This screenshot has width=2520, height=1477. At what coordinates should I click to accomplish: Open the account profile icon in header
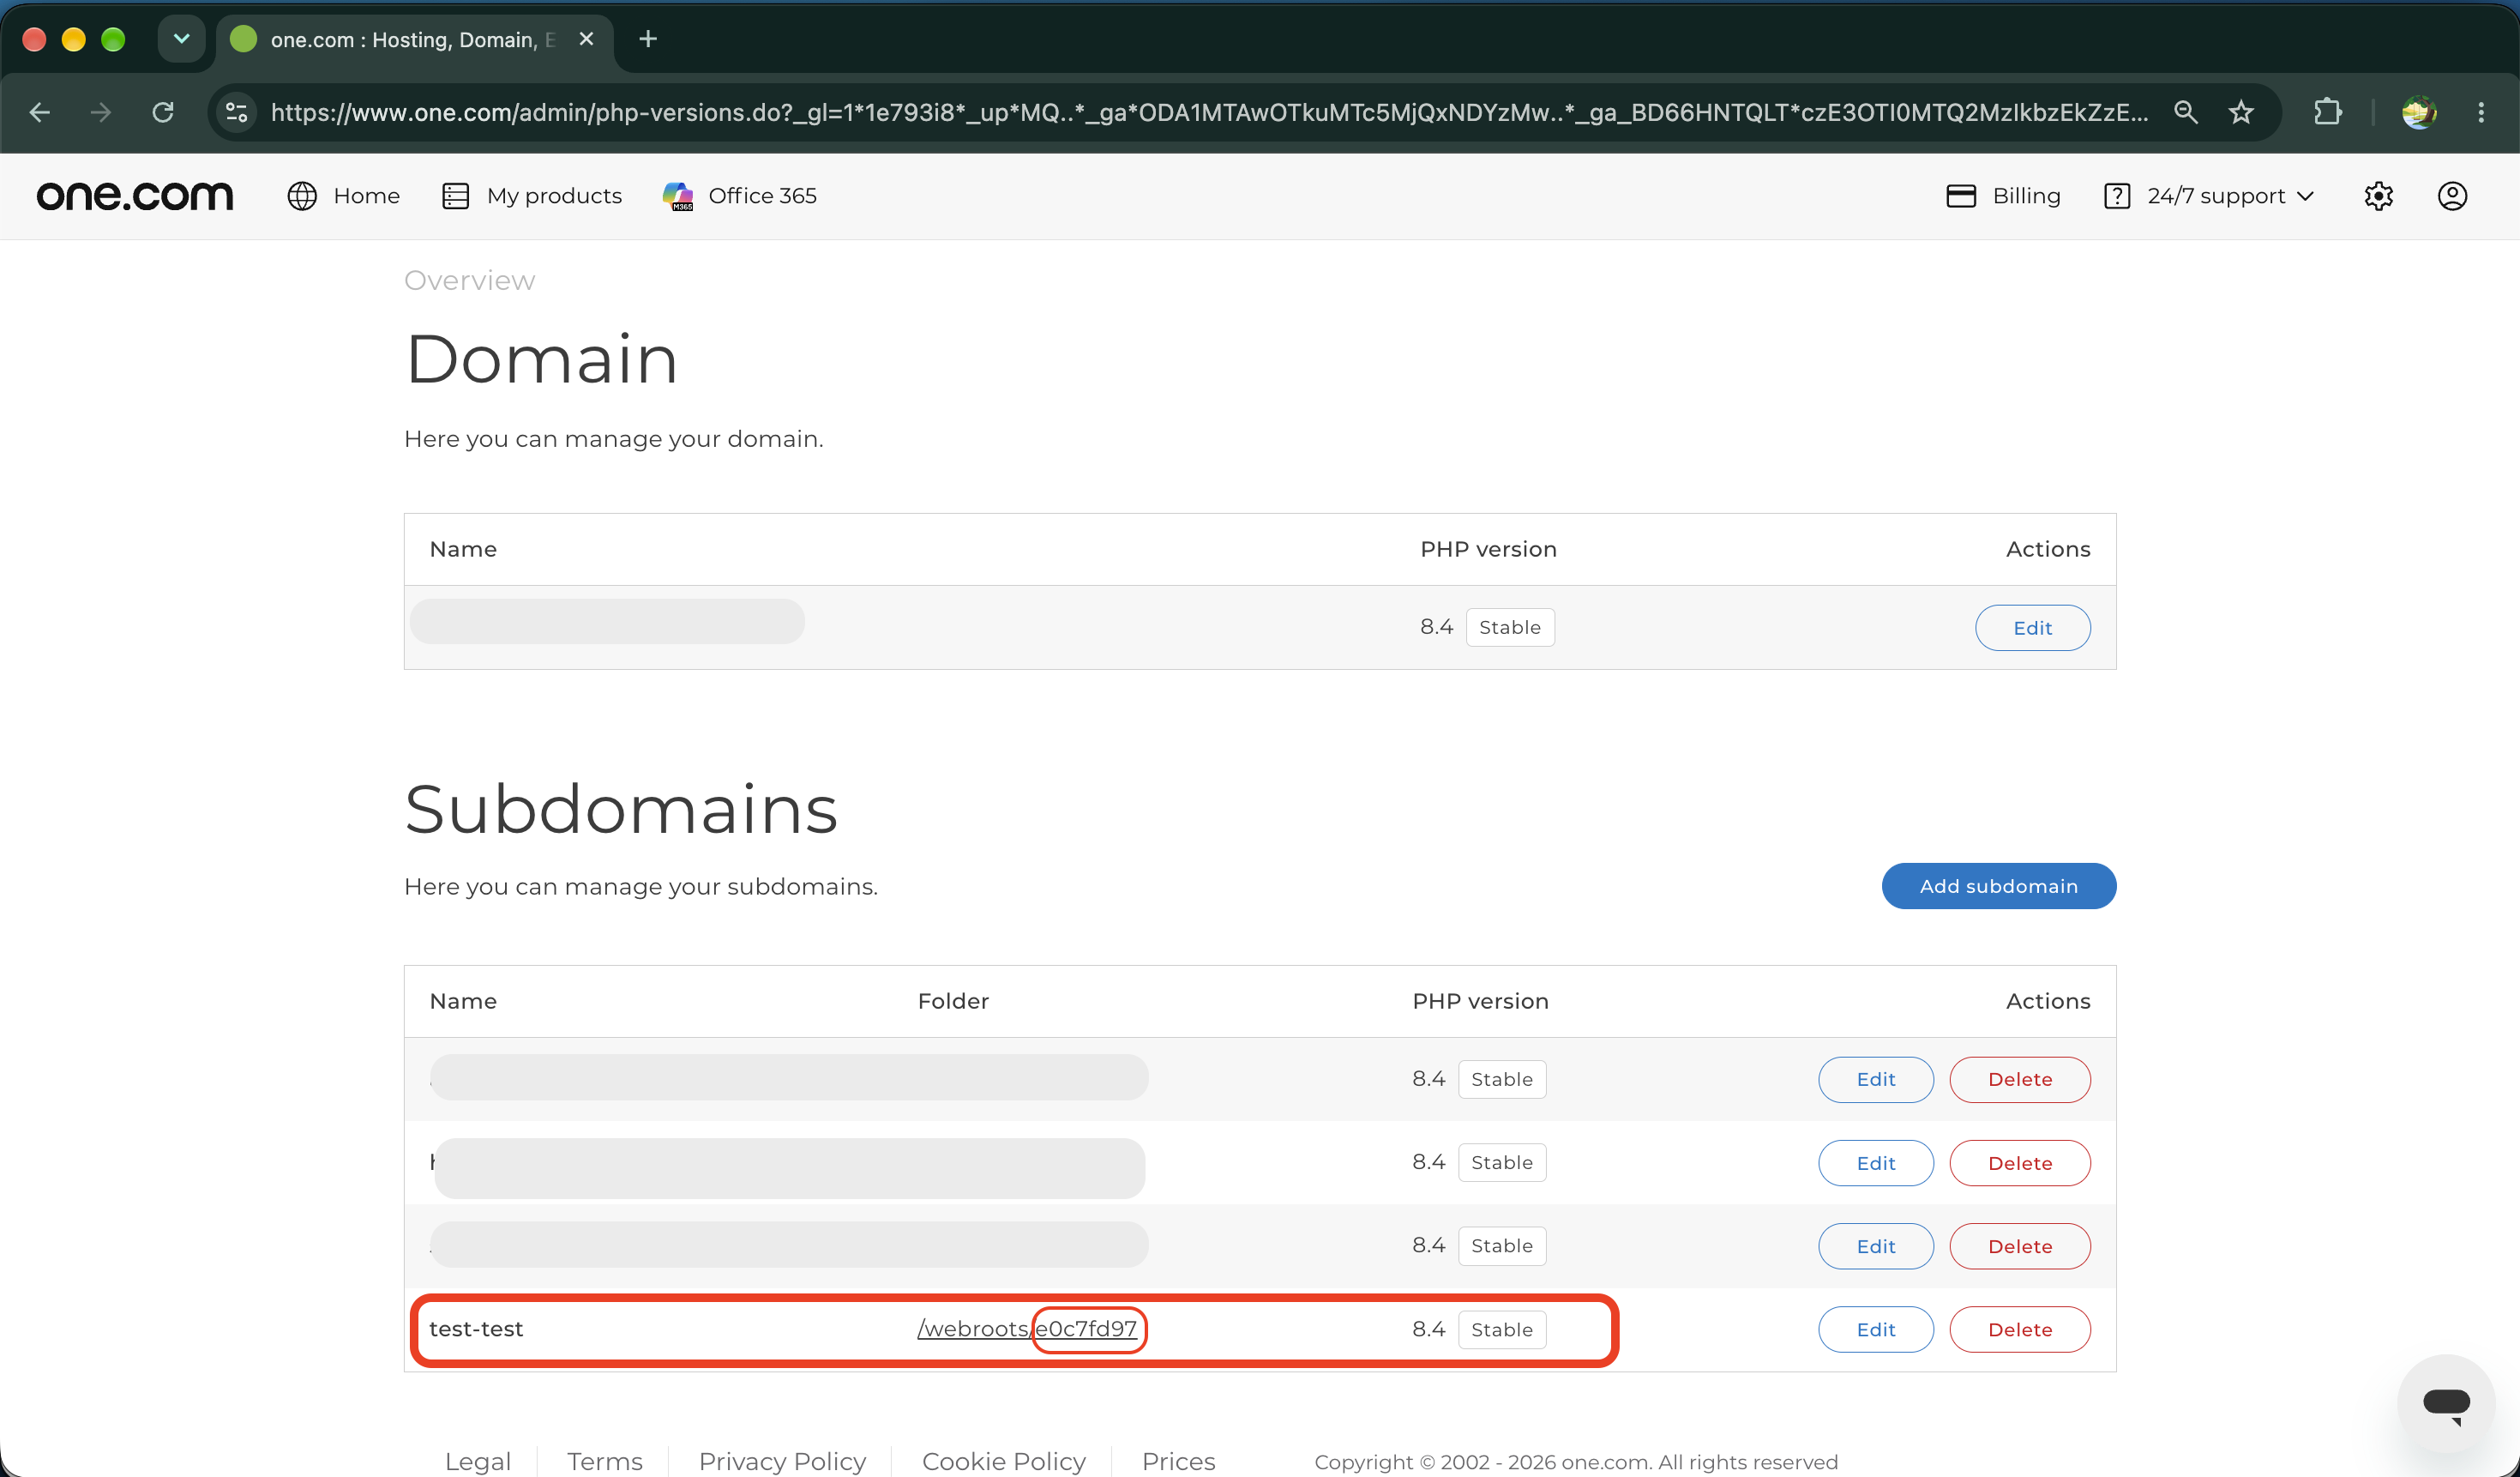click(x=2452, y=196)
